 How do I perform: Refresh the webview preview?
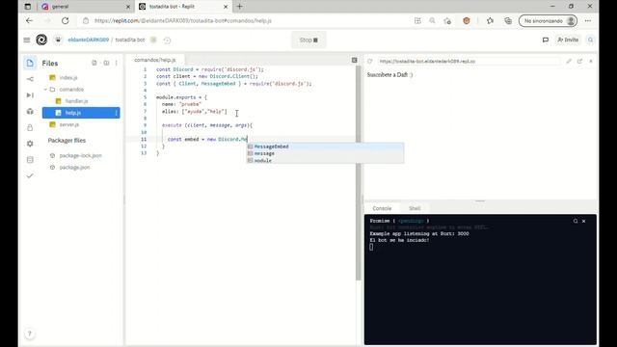(x=370, y=62)
